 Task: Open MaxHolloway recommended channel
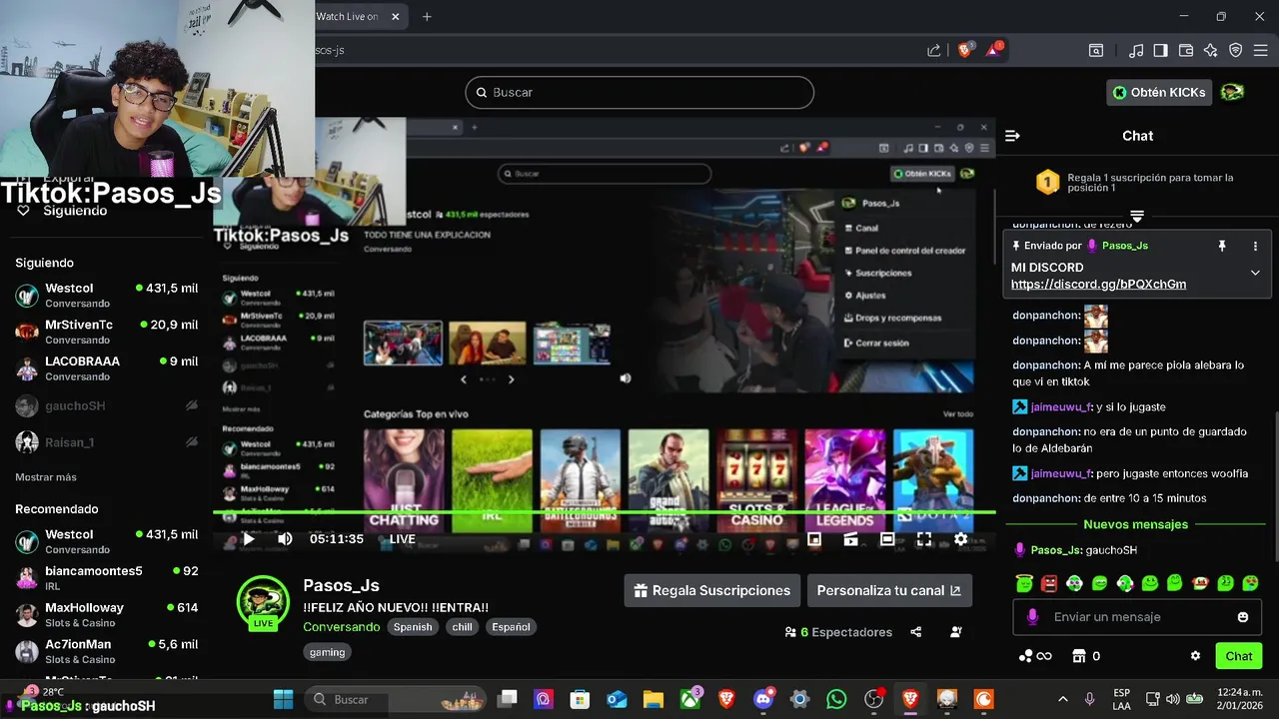click(x=107, y=614)
